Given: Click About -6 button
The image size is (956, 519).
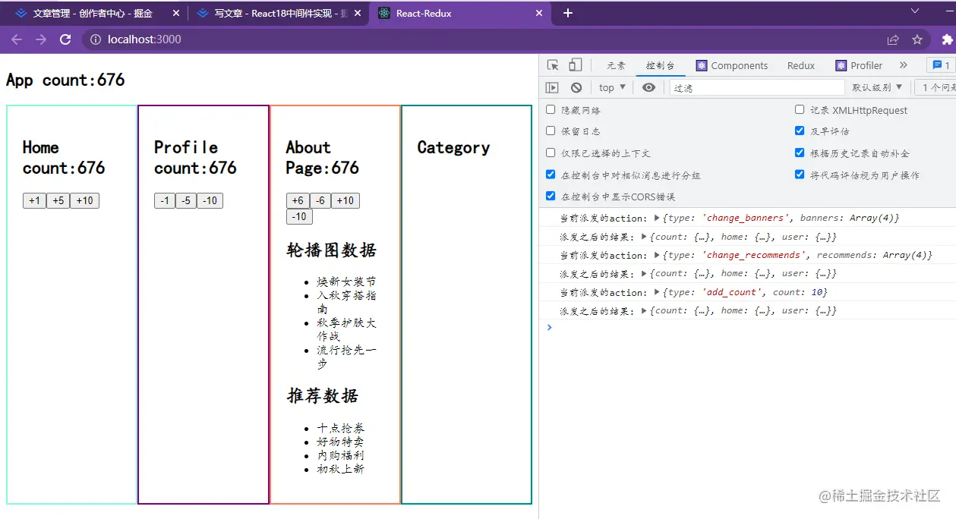Looking at the screenshot, I should 320,200.
